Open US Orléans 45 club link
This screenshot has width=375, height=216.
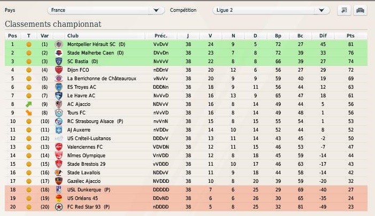tap(82, 198)
